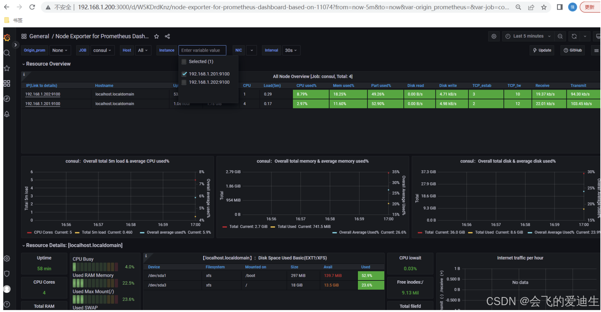
Task: Uncheck instance 192.168.1.201:9100
Action: (184, 74)
